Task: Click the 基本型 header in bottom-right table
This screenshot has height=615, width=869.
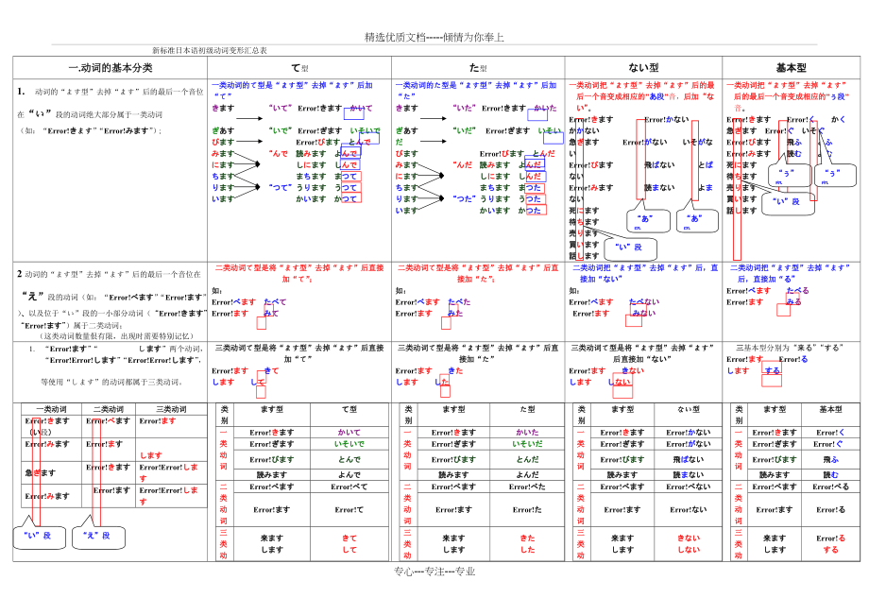Action: pos(830,409)
